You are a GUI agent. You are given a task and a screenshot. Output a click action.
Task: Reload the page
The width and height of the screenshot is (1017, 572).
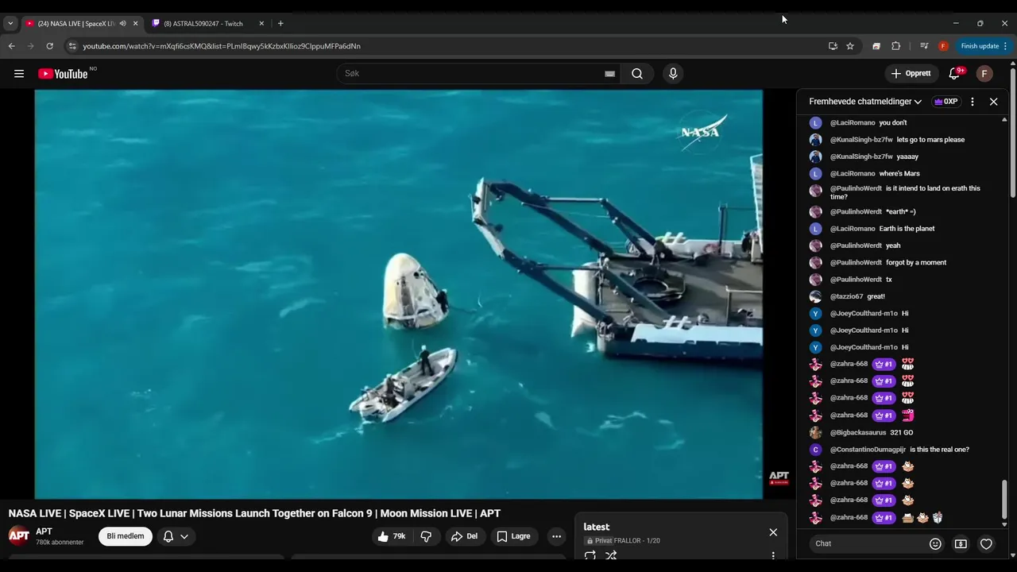[49, 46]
